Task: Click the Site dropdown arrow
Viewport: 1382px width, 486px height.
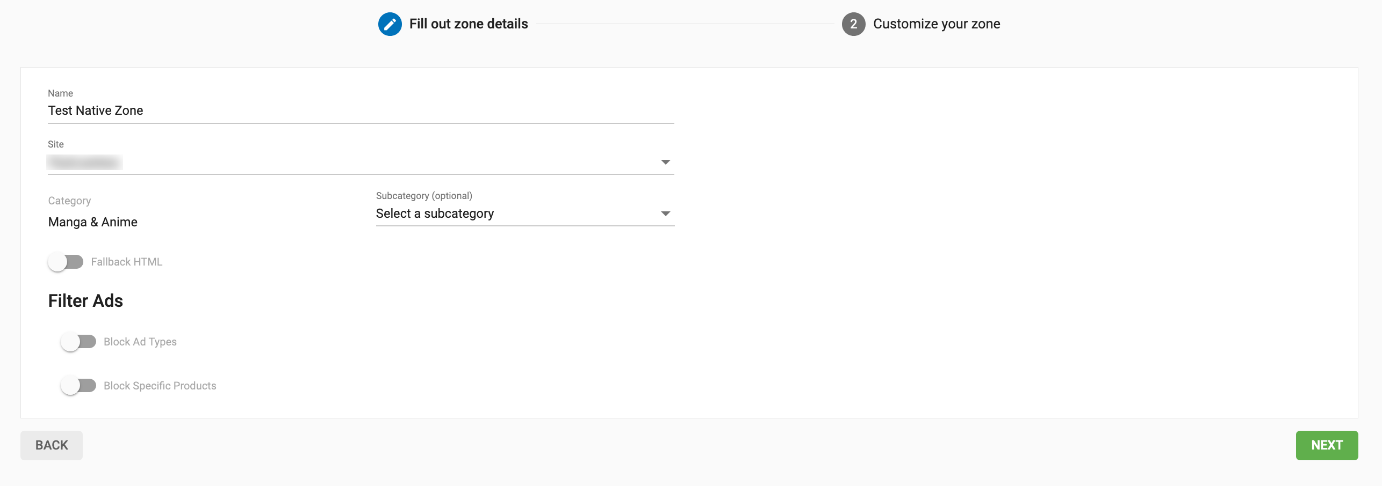Action: pyautogui.click(x=665, y=162)
